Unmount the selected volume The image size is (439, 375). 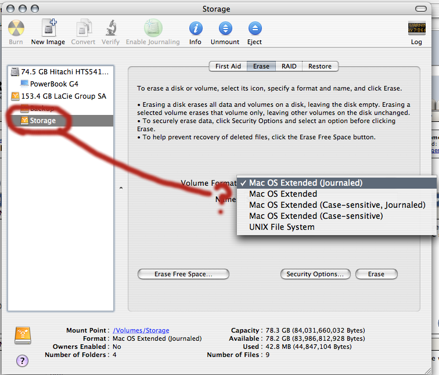tap(225, 28)
